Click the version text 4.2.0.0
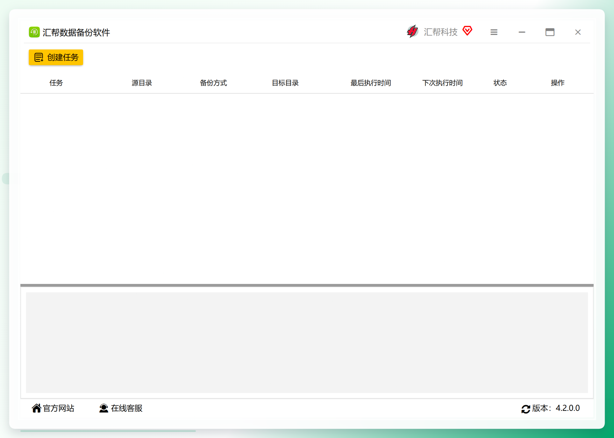 point(568,408)
